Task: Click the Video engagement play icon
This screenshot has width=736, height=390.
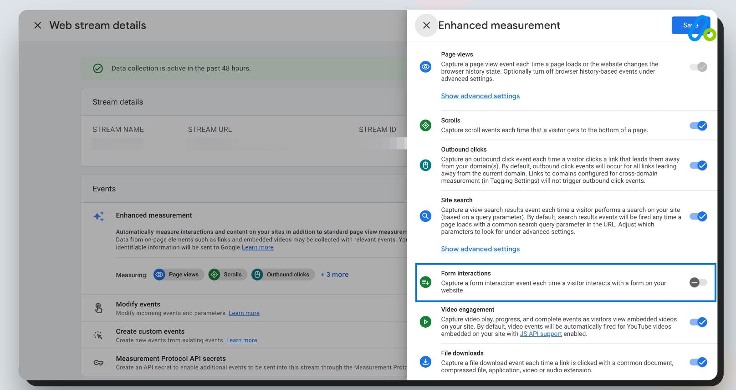Action: point(425,322)
